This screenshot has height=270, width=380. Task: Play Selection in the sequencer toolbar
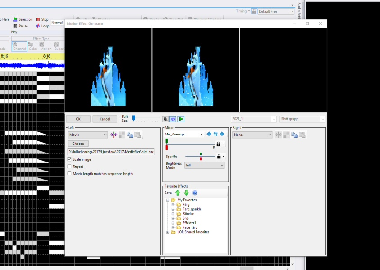click(23, 19)
